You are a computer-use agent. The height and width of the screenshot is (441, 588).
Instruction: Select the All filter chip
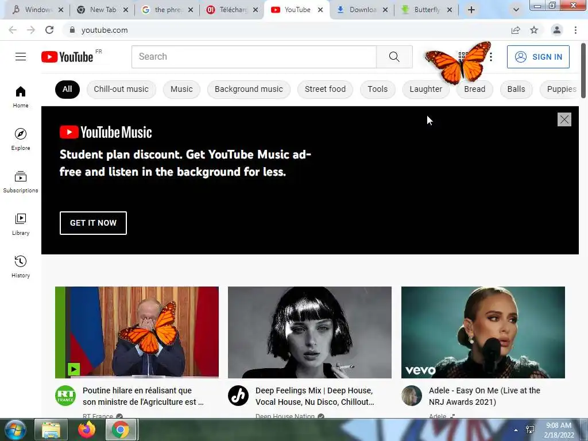pyautogui.click(x=67, y=89)
